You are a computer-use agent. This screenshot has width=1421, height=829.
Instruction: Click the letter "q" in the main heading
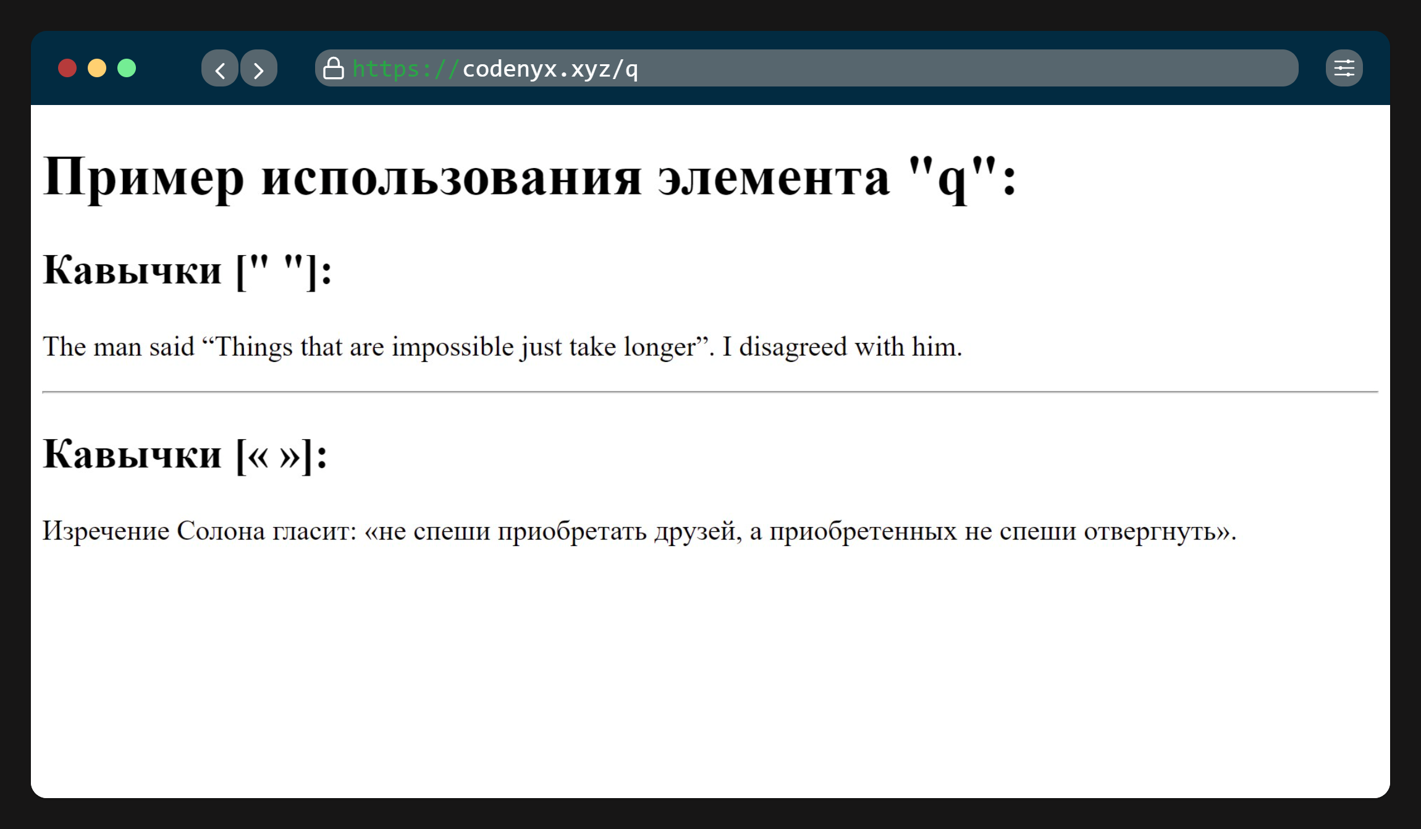pyautogui.click(x=952, y=179)
